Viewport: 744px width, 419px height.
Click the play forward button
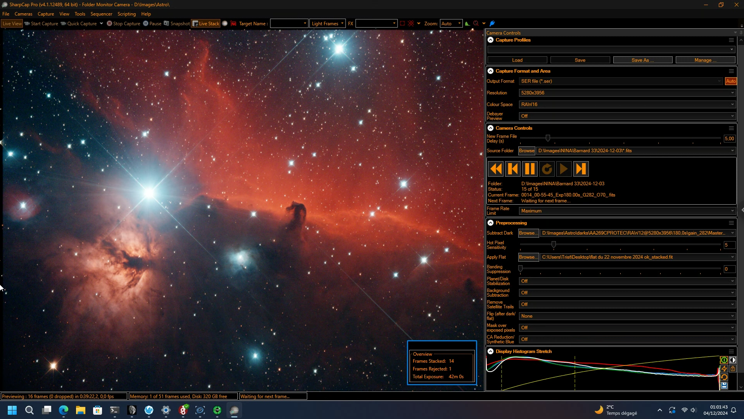click(x=564, y=169)
